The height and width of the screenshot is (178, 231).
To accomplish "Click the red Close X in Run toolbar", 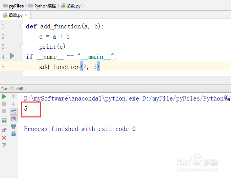I will click(x=4, y=138).
